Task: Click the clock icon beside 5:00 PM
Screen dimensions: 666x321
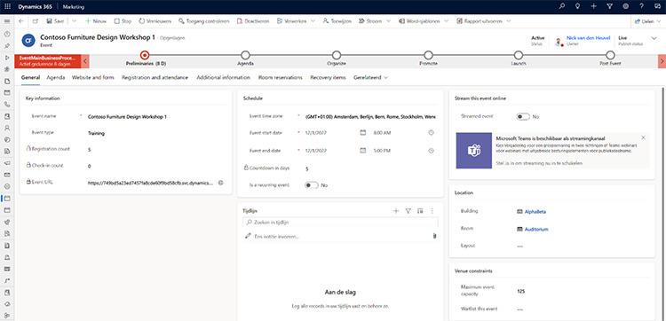Action: click(431, 151)
